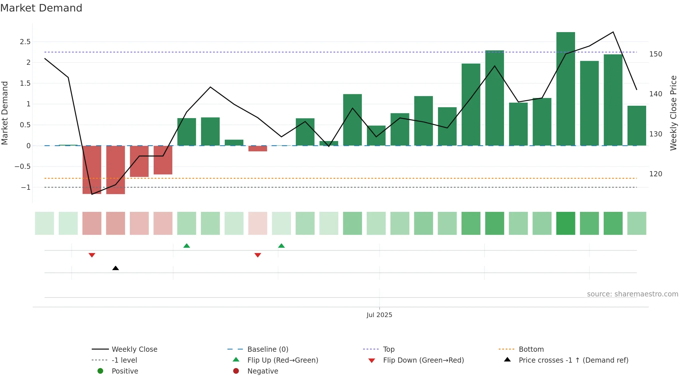The image size is (688, 387).
Task: Click the green Positive legend circle icon
Action: 100,371
